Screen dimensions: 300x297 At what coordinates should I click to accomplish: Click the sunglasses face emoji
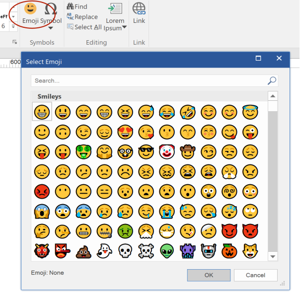point(146,152)
